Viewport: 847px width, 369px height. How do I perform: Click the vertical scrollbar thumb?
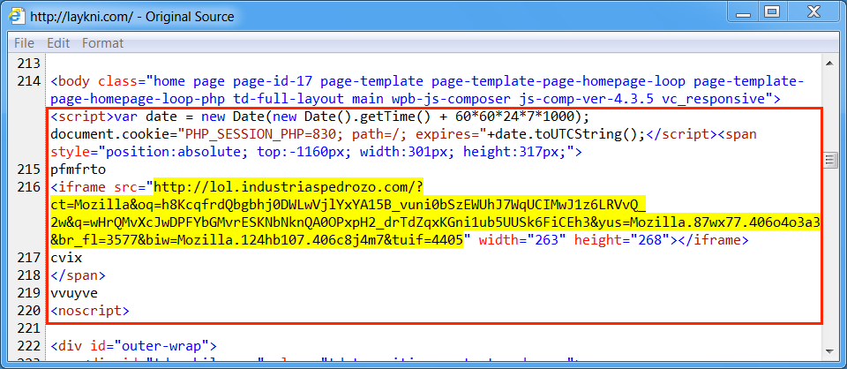[829, 160]
